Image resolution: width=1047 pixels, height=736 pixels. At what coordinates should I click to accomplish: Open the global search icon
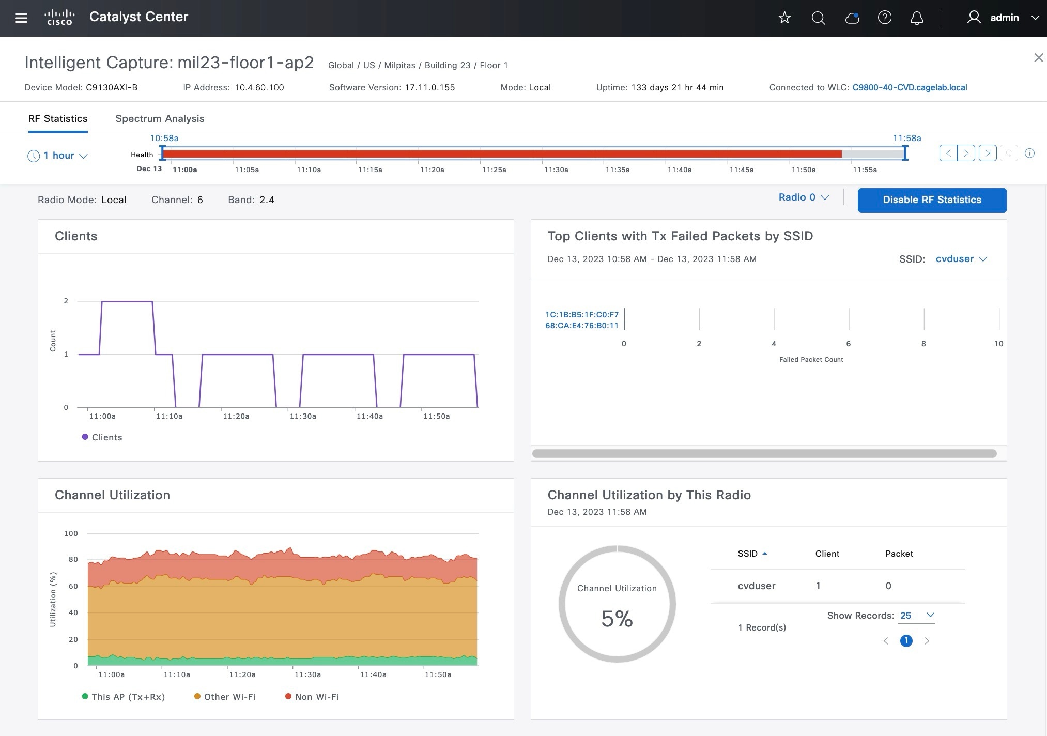coord(818,18)
